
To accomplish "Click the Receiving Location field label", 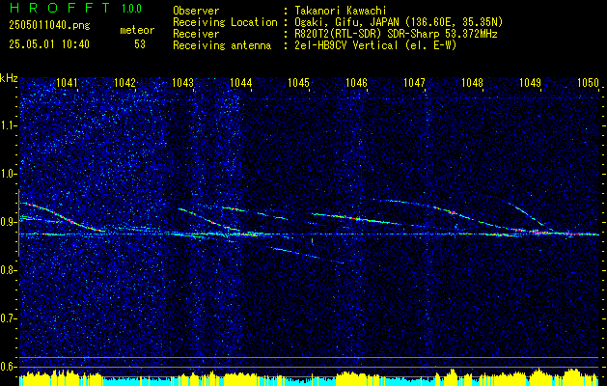I will coord(225,22).
